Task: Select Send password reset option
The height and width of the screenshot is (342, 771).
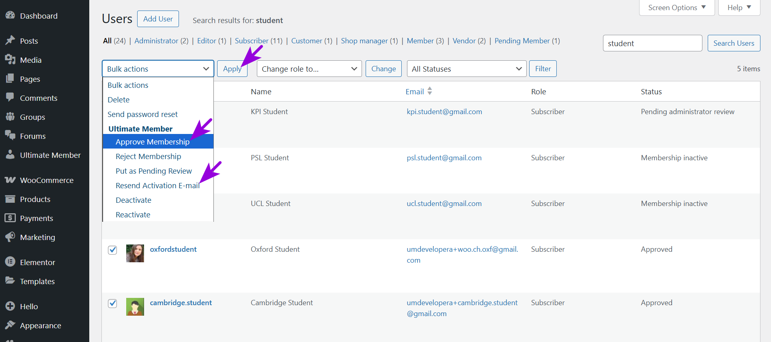Action: (x=158, y=115)
